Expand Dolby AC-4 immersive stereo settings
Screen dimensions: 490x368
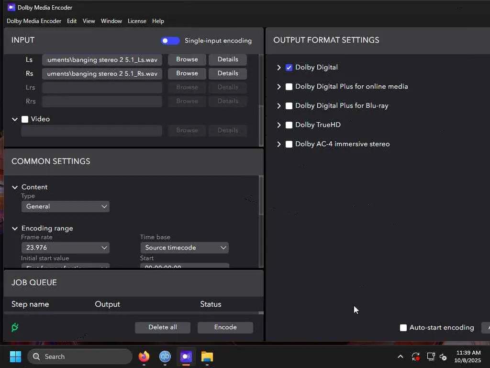[279, 144]
